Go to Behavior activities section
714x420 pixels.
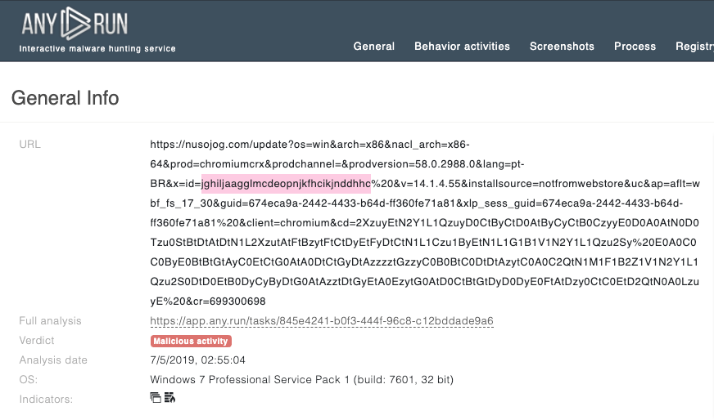click(x=462, y=47)
